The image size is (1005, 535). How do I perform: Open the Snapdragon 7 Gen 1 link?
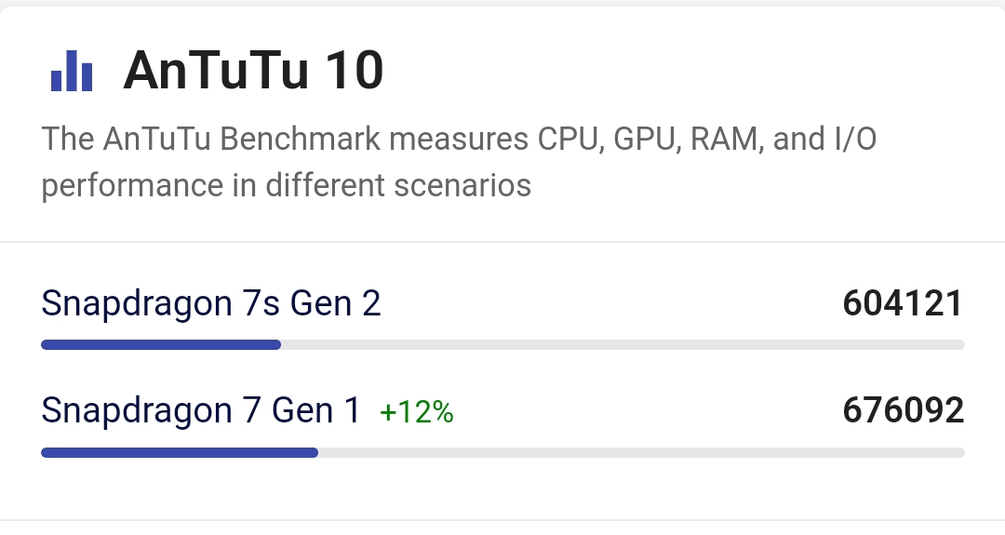pos(201,410)
